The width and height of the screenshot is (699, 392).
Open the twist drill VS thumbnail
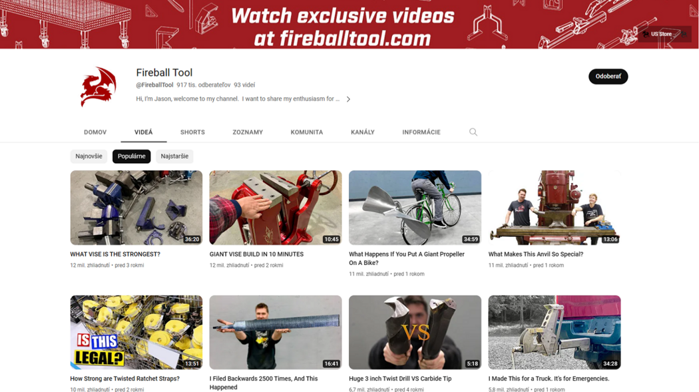coord(415,332)
